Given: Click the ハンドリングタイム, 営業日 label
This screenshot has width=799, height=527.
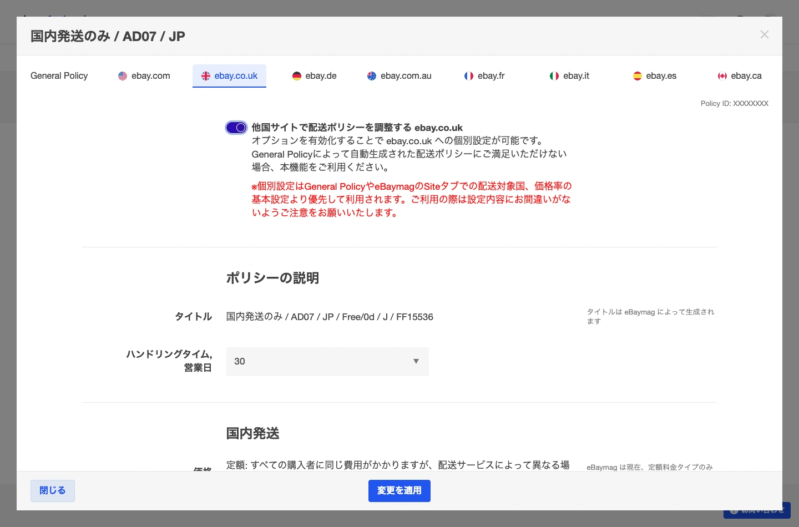Looking at the screenshot, I should (169, 361).
